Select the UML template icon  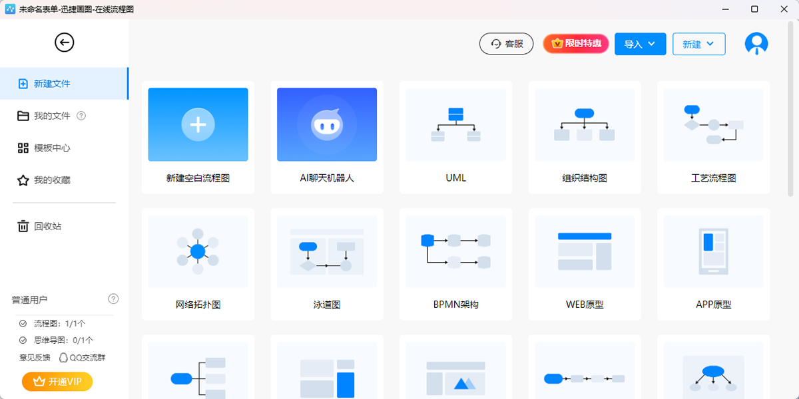[x=456, y=125]
